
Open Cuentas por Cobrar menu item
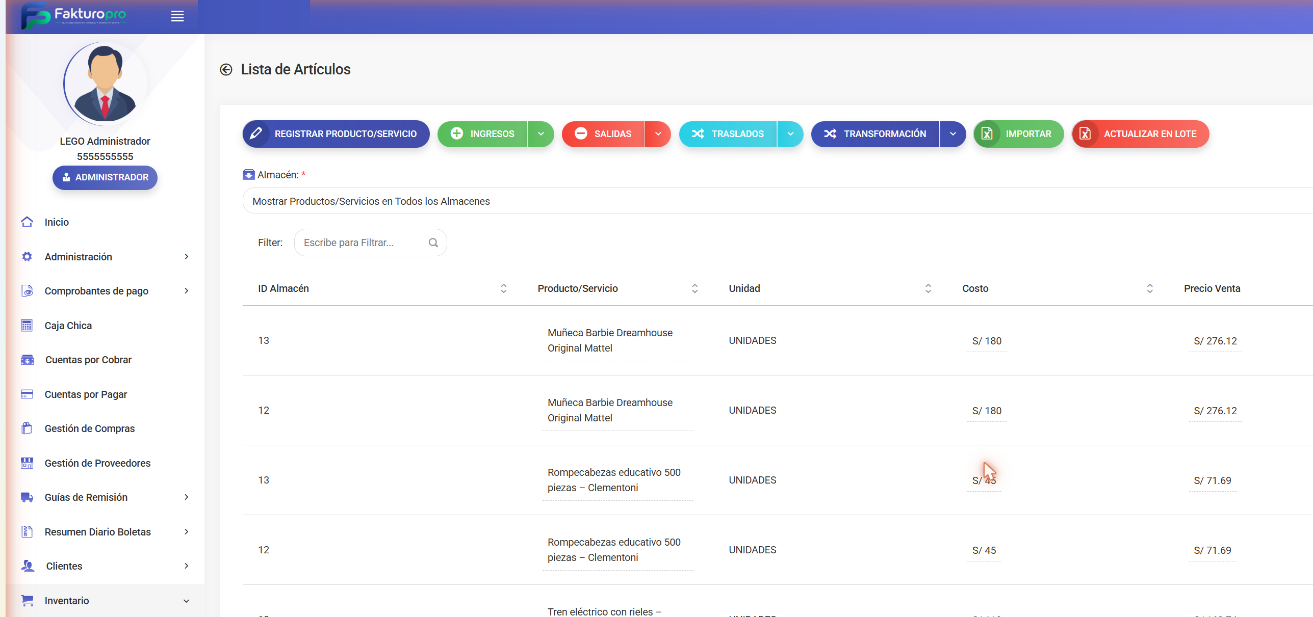tap(89, 360)
